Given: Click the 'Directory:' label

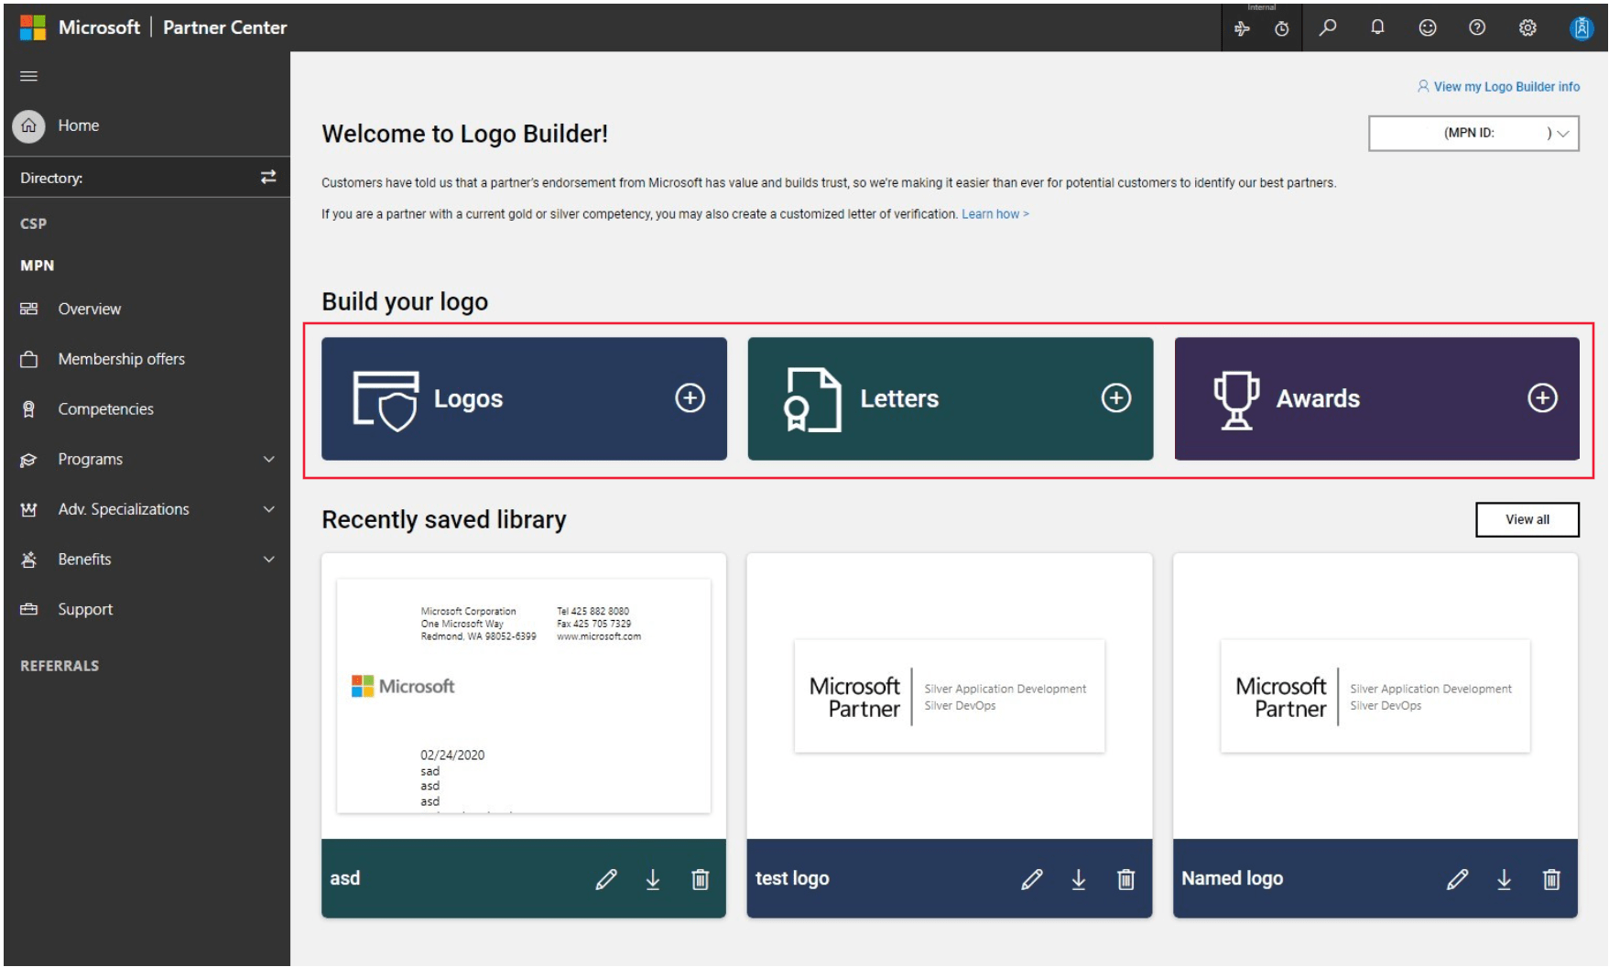Looking at the screenshot, I should coord(51,178).
